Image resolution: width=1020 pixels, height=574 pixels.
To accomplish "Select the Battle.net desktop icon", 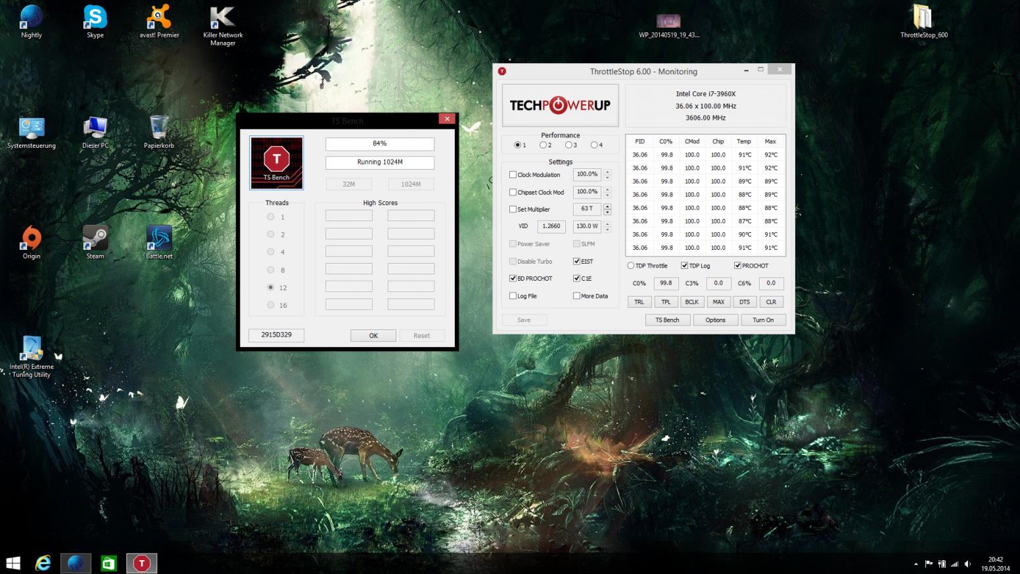I will pyautogui.click(x=159, y=243).
